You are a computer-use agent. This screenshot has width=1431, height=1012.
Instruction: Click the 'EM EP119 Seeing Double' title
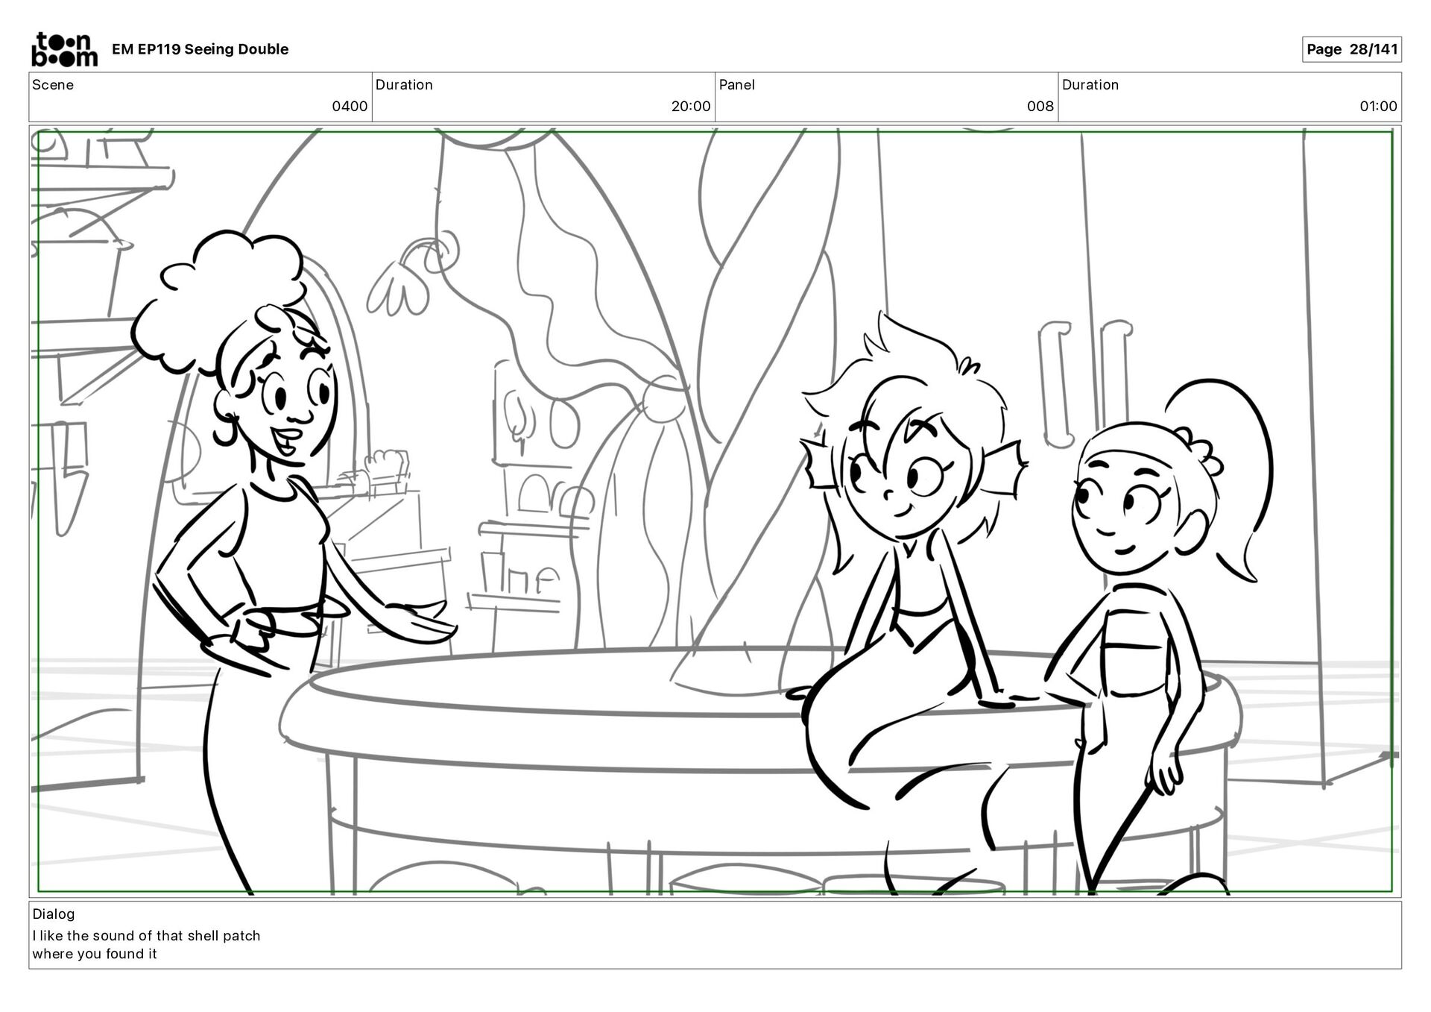coord(200,49)
